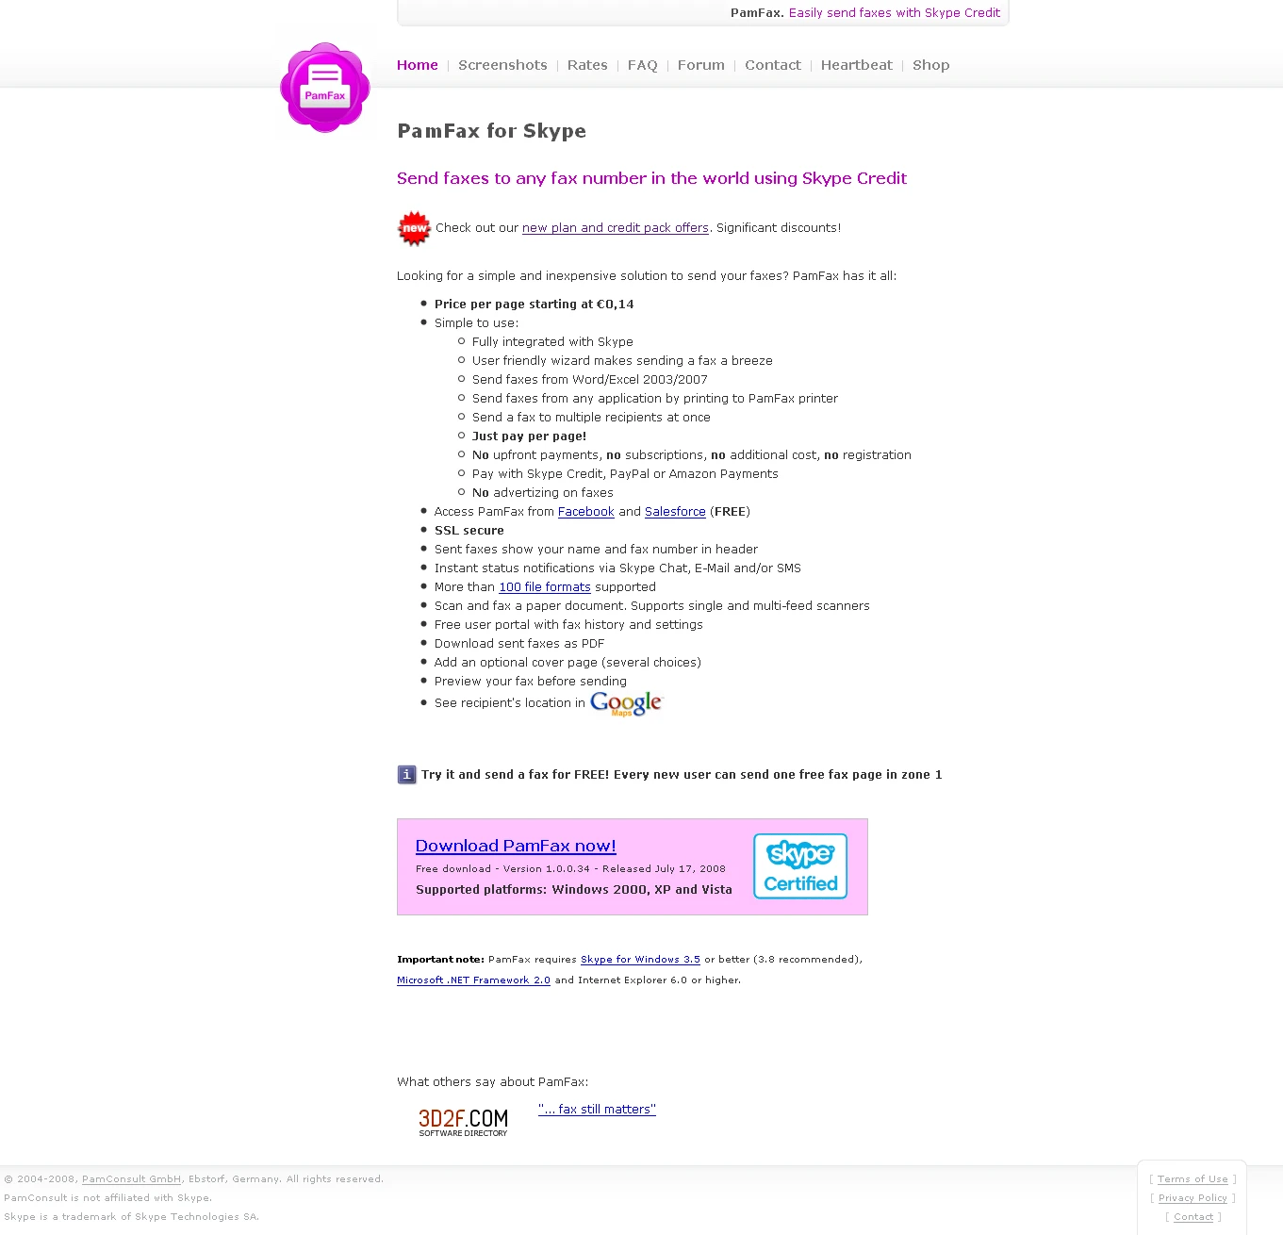Open the Screenshots menu item
This screenshot has height=1235, width=1283.
pyautogui.click(x=502, y=65)
